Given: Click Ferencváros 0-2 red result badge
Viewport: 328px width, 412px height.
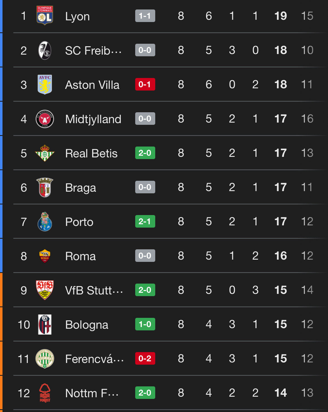Looking at the screenshot, I should pos(145,359).
